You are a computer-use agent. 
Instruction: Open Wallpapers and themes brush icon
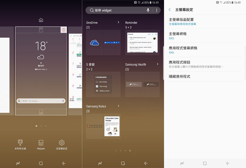pos(20,142)
